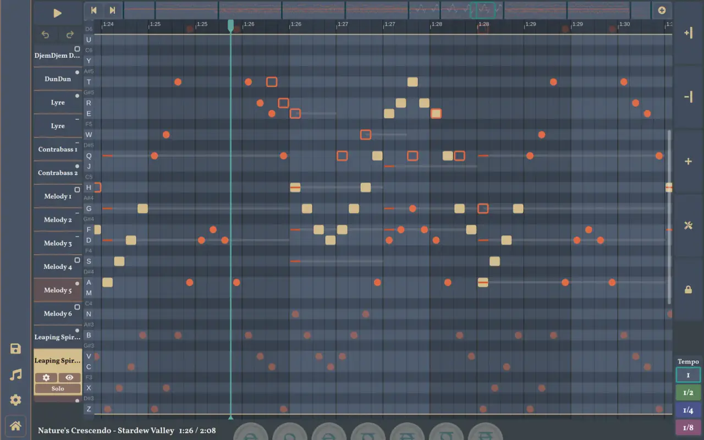This screenshot has width=704, height=440.
Task: Click song title Nature's Crescendo - Stardew Valley
Action: tap(106, 431)
